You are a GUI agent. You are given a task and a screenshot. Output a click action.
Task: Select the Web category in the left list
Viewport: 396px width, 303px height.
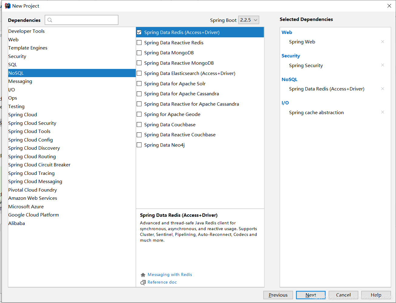72,39
